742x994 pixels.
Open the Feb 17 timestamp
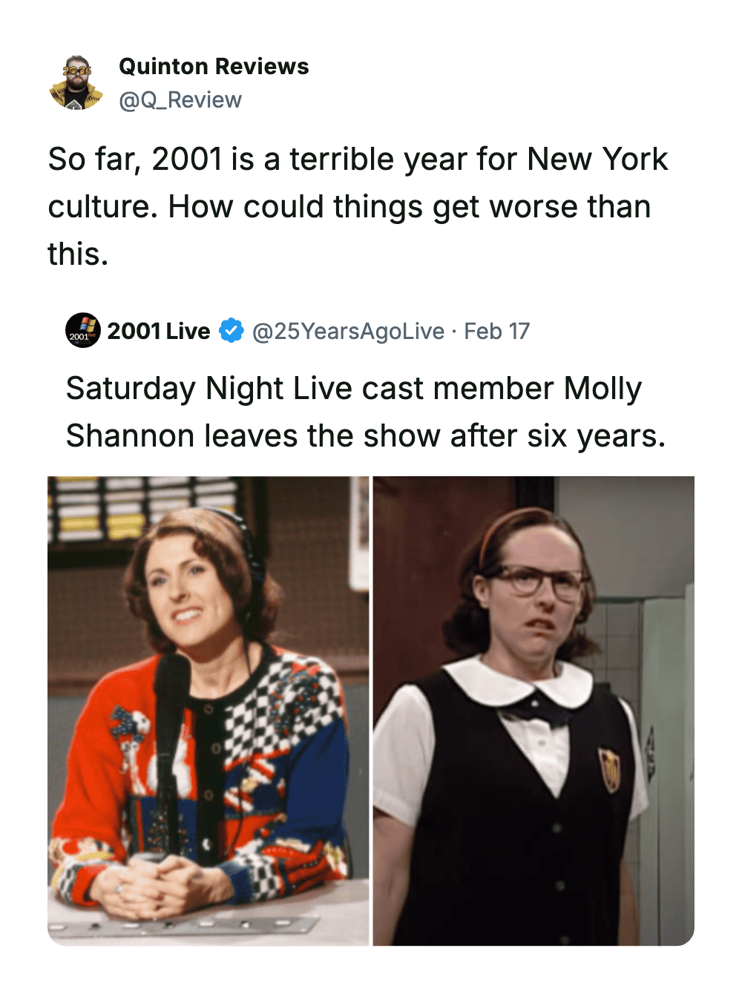tap(496, 331)
